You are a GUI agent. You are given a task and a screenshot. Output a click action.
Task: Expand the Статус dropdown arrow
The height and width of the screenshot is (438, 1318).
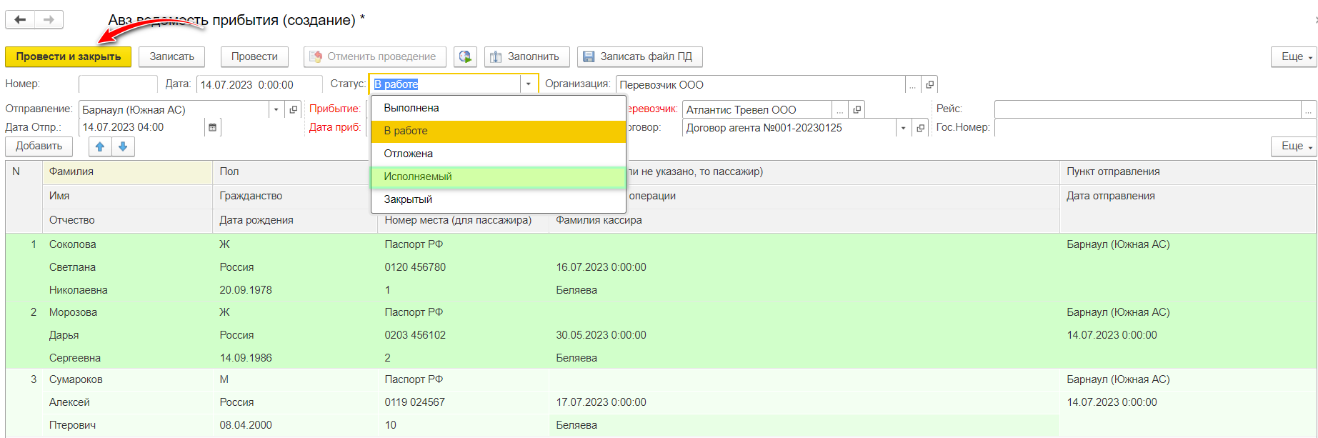click(528, 84)
